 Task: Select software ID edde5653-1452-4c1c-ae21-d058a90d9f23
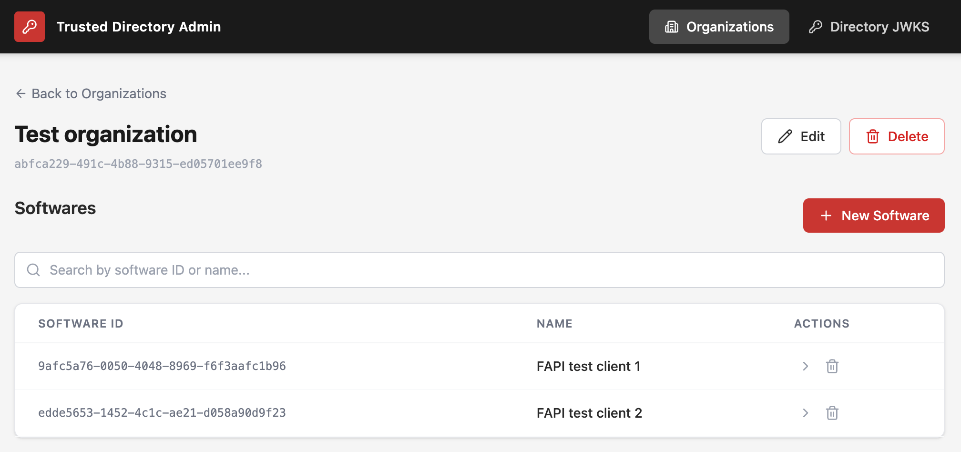click(x=162, y=413)
